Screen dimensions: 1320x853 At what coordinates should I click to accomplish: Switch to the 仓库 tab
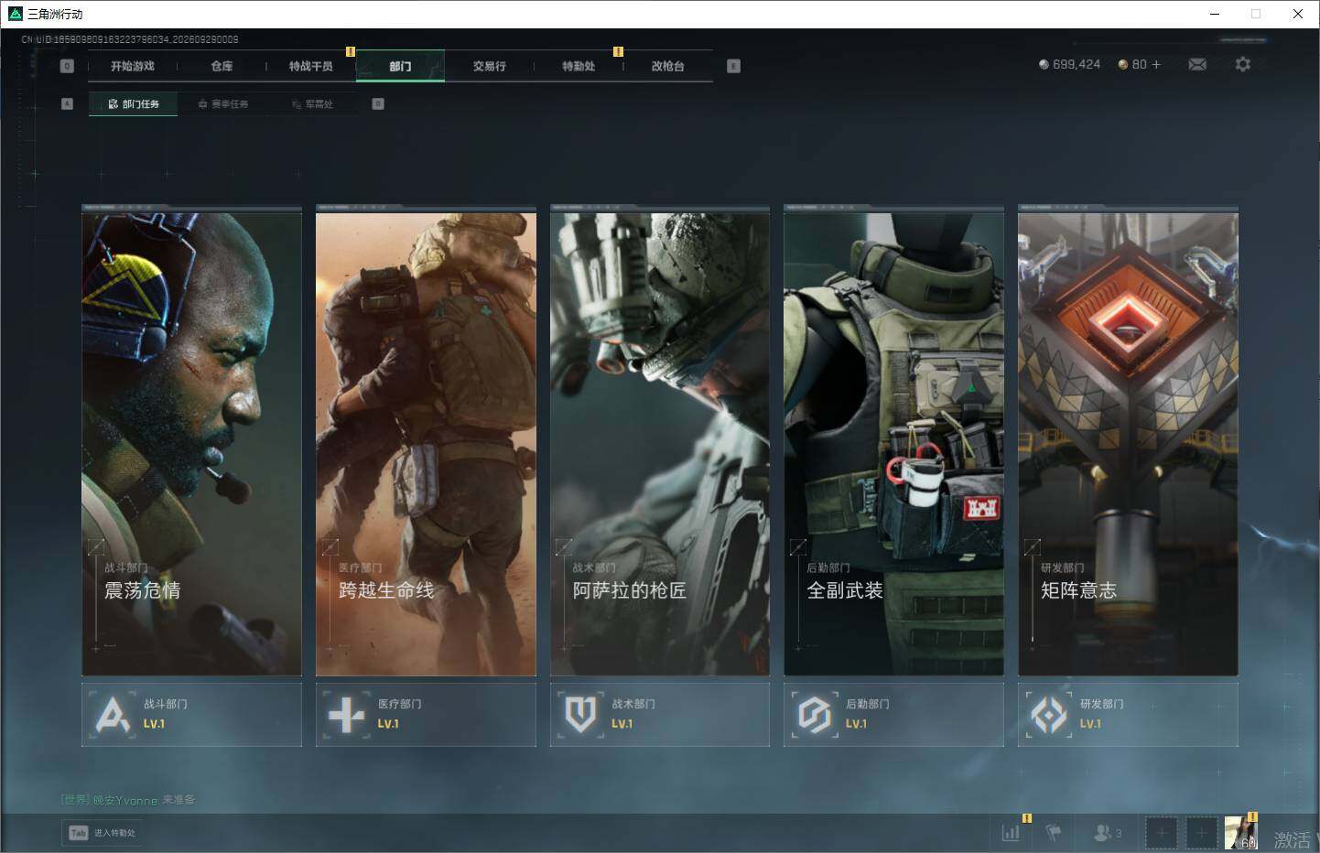coord(222,66)
